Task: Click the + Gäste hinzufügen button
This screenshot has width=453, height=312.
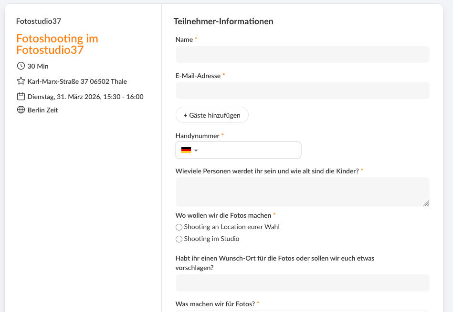Action: (212, 115)
